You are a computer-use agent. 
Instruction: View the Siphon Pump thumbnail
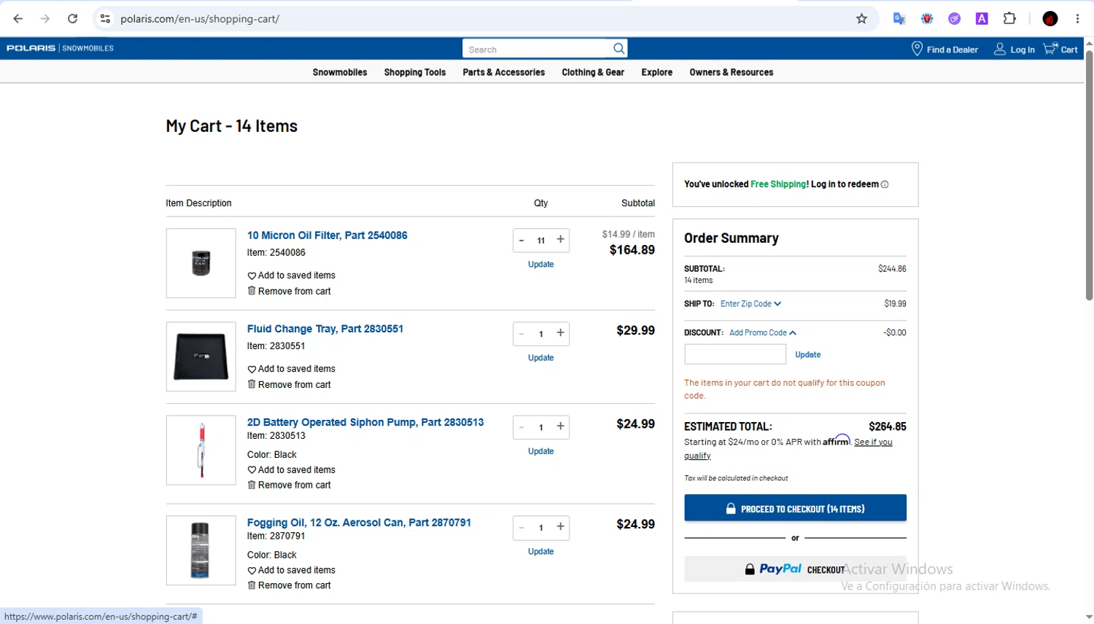pyautogui.click(x=201, y=450)
